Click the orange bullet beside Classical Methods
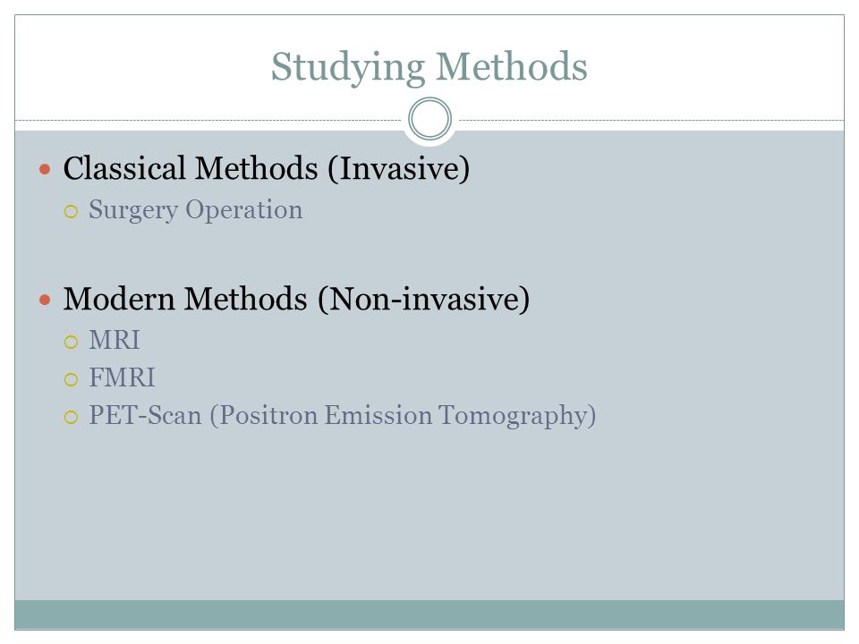The width and height of the screenshot is (859, 644). [x=45, y=169]
